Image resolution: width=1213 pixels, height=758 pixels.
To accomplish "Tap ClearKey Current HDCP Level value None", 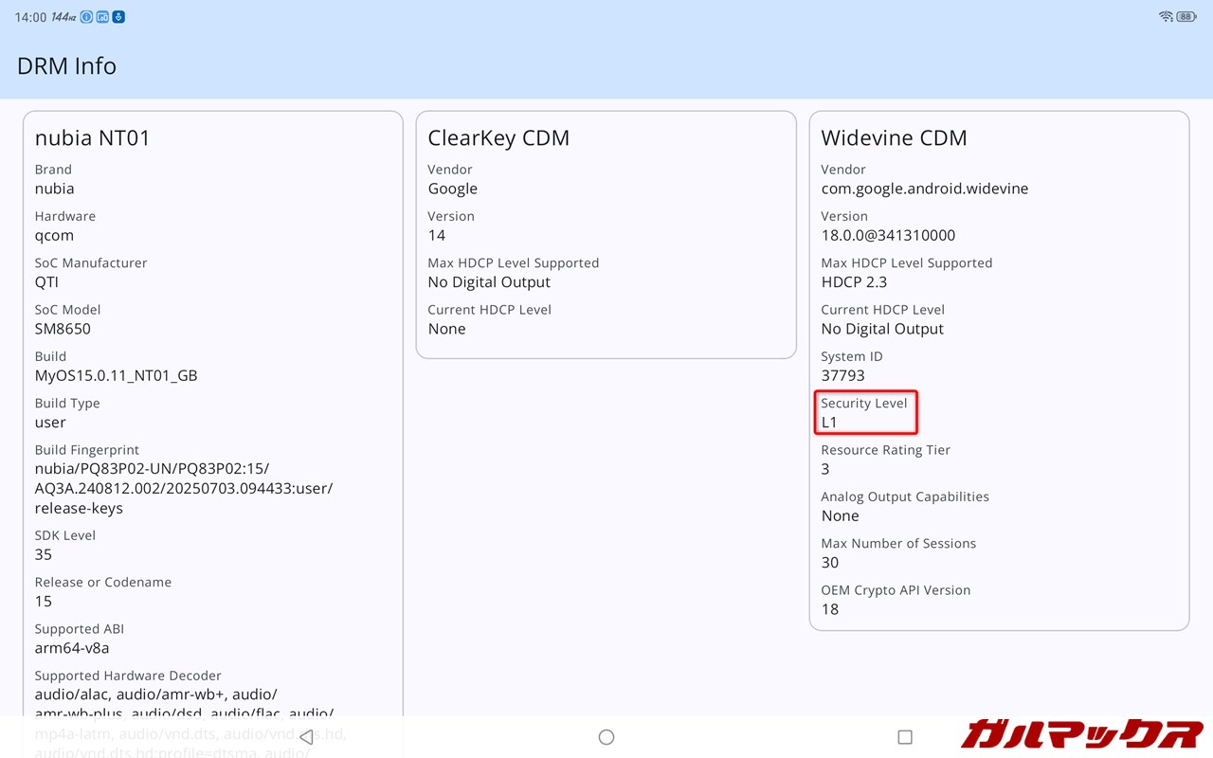I will click(x=446, y=329).
